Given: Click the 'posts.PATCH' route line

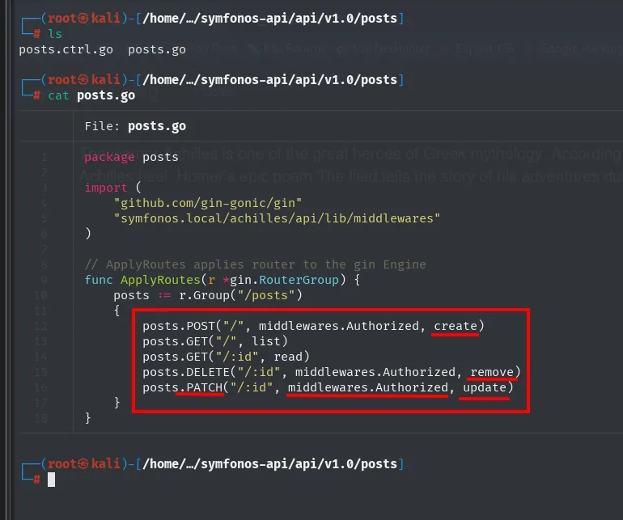Looking at the screenshot, I should click(328, 387).
